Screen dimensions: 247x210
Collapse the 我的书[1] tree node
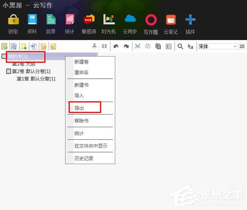(x=4, y=56)
